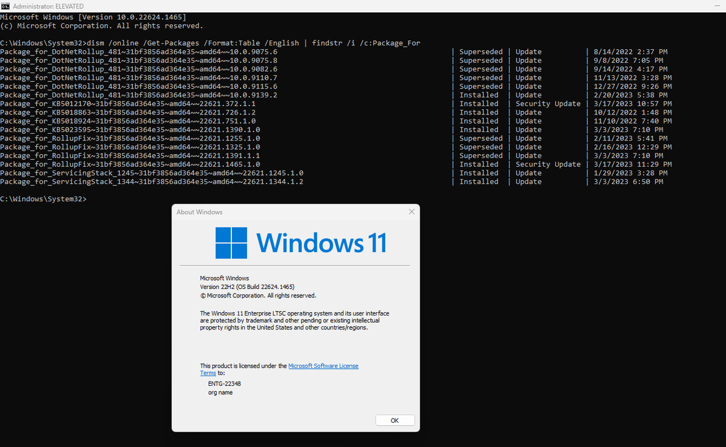
Task: Click Security Update type in RollupFix 1465 row
Action: coord(548,164)
